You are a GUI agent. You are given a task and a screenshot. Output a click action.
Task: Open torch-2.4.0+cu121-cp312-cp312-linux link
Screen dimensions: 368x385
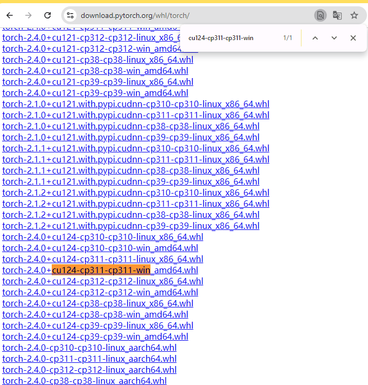coord(91,37)
